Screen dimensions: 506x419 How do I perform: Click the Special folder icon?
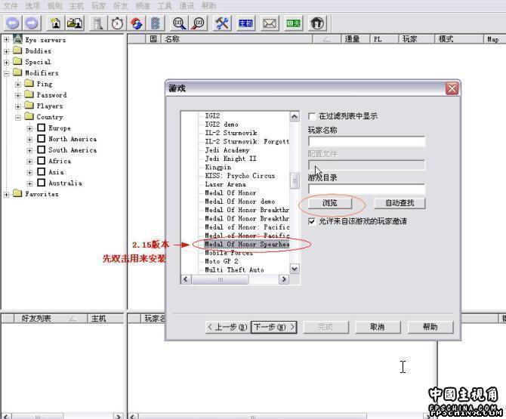pyautogui.click(x=18, y=62)
